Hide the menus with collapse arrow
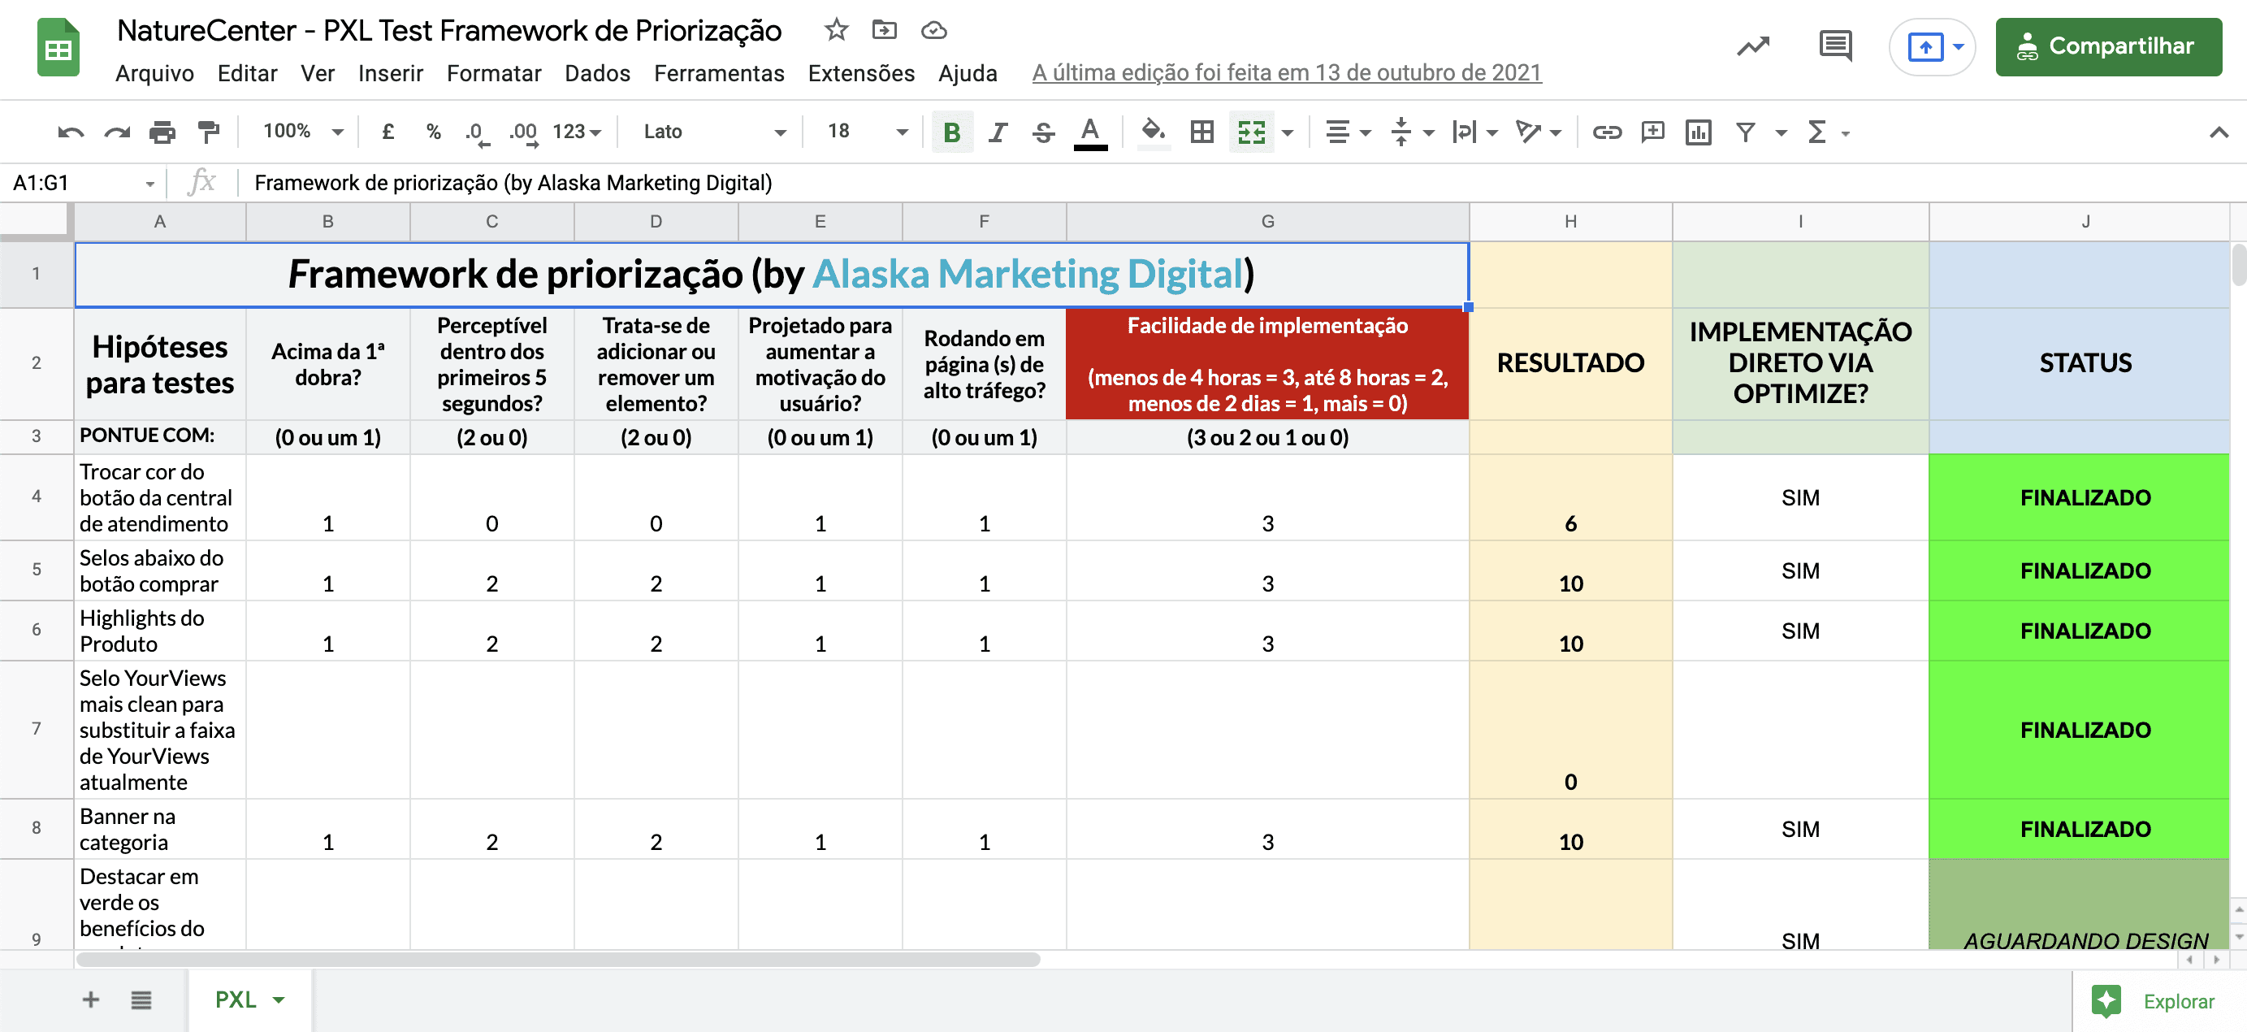This screenshot has height=1032, width=2247. coord(2219,132)
